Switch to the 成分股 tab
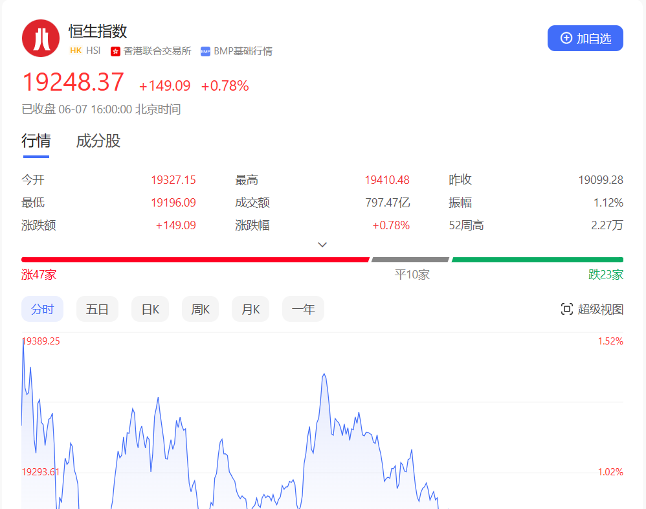The width and height of the screenshot is (646, 509). click(98, 141)
